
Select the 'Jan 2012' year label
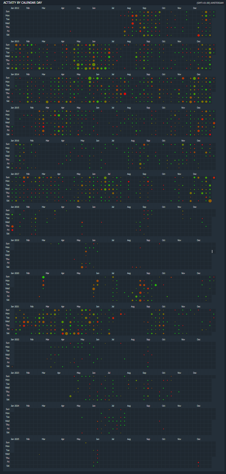click(x=15, y=8)
